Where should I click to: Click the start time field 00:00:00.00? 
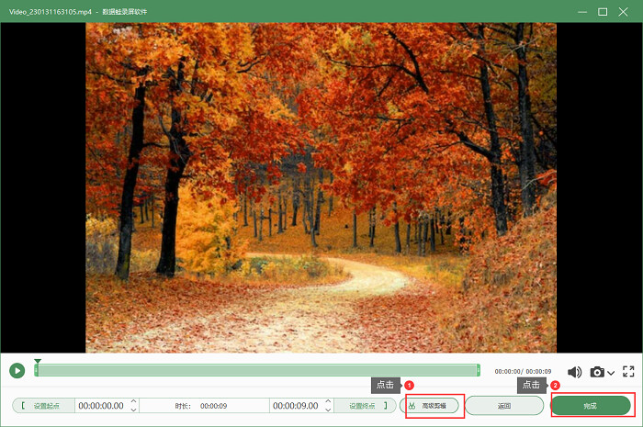click(101, 406)
